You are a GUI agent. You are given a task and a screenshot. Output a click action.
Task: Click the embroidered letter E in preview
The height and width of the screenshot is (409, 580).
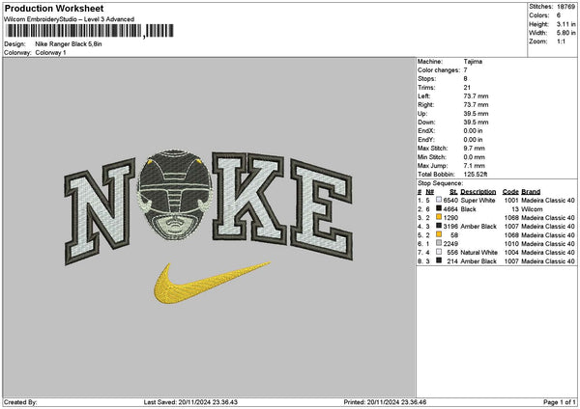tap(322, 209)
